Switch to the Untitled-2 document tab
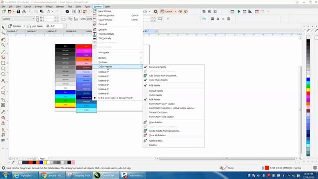318x179 pixels. pos(32,31)
